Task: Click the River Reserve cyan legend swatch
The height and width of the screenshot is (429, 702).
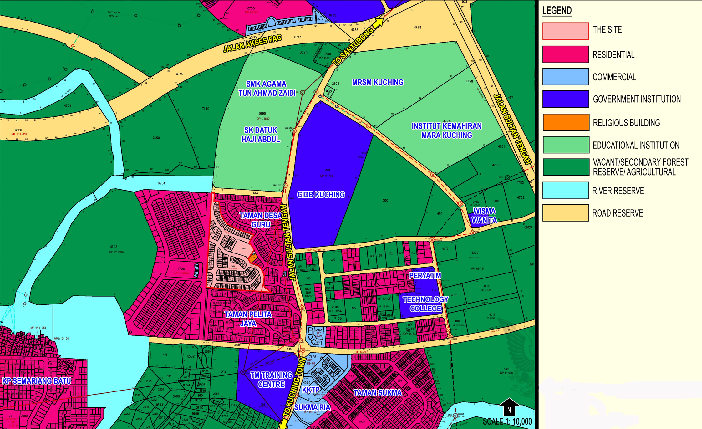Action: (x=566, y=191)
